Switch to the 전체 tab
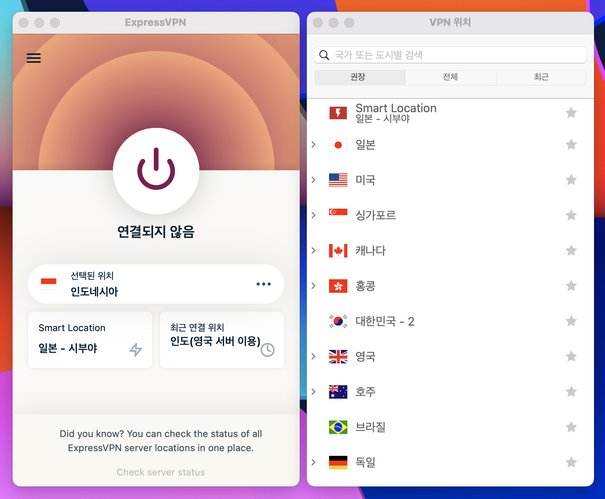The height and width of the screenshot is (499, 605). 450,77
